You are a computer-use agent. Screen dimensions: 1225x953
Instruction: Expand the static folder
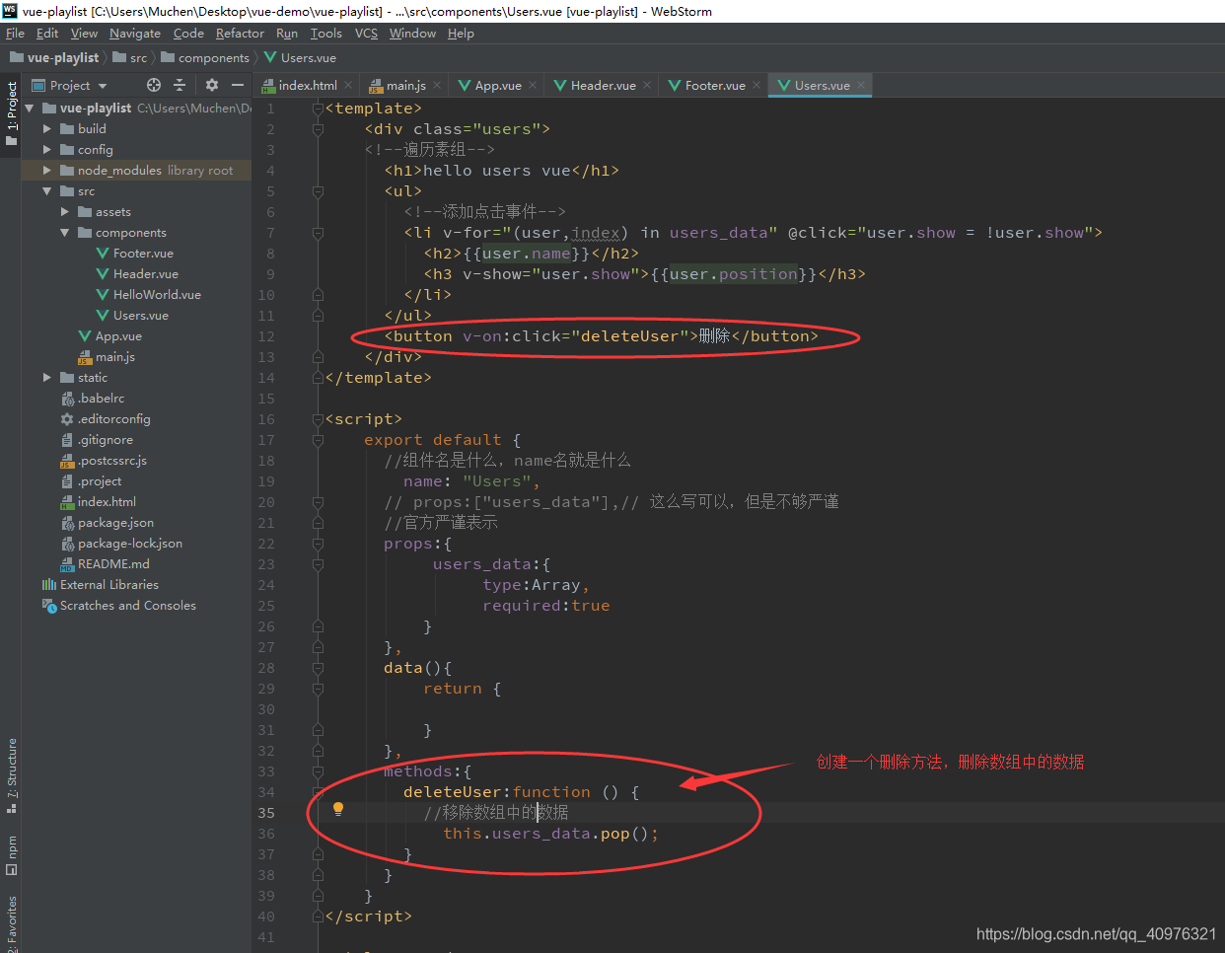click(46, 378)
